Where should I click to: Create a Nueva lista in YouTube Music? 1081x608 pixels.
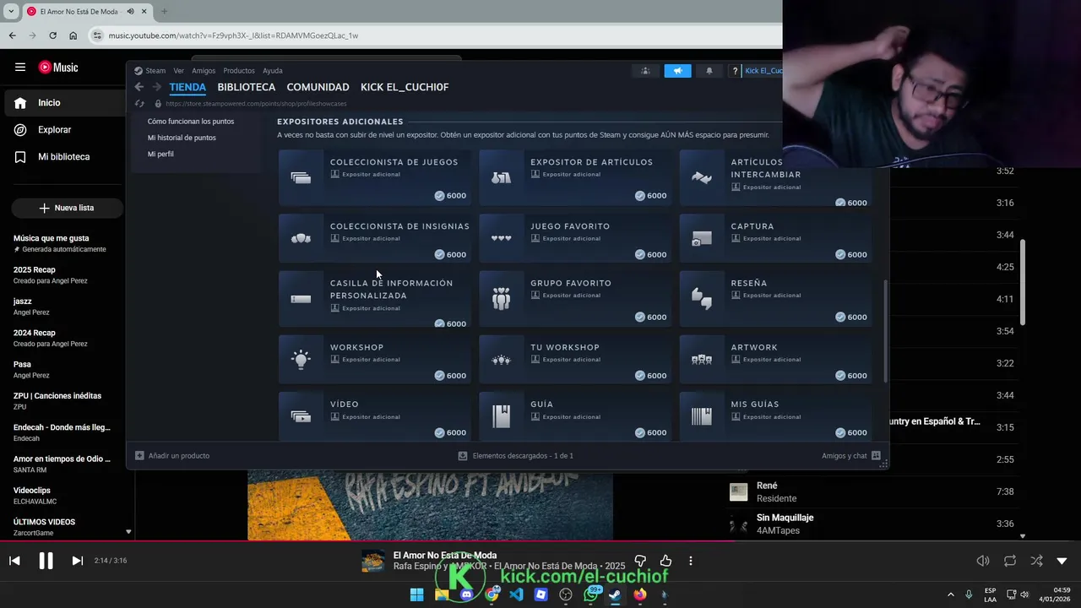tap(67, 208)
